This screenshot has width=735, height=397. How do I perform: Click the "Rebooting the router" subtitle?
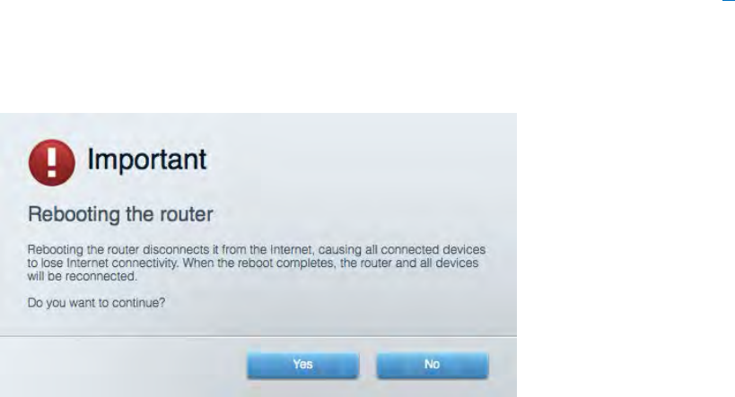point(120,214)
